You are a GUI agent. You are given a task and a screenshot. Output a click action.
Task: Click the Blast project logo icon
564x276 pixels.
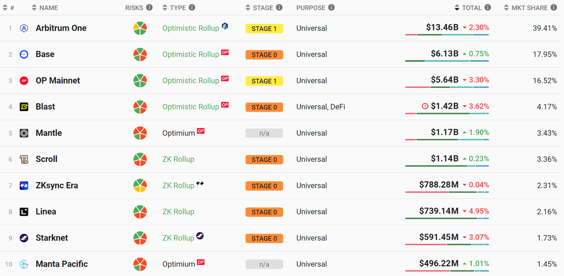tap(24, 107)
